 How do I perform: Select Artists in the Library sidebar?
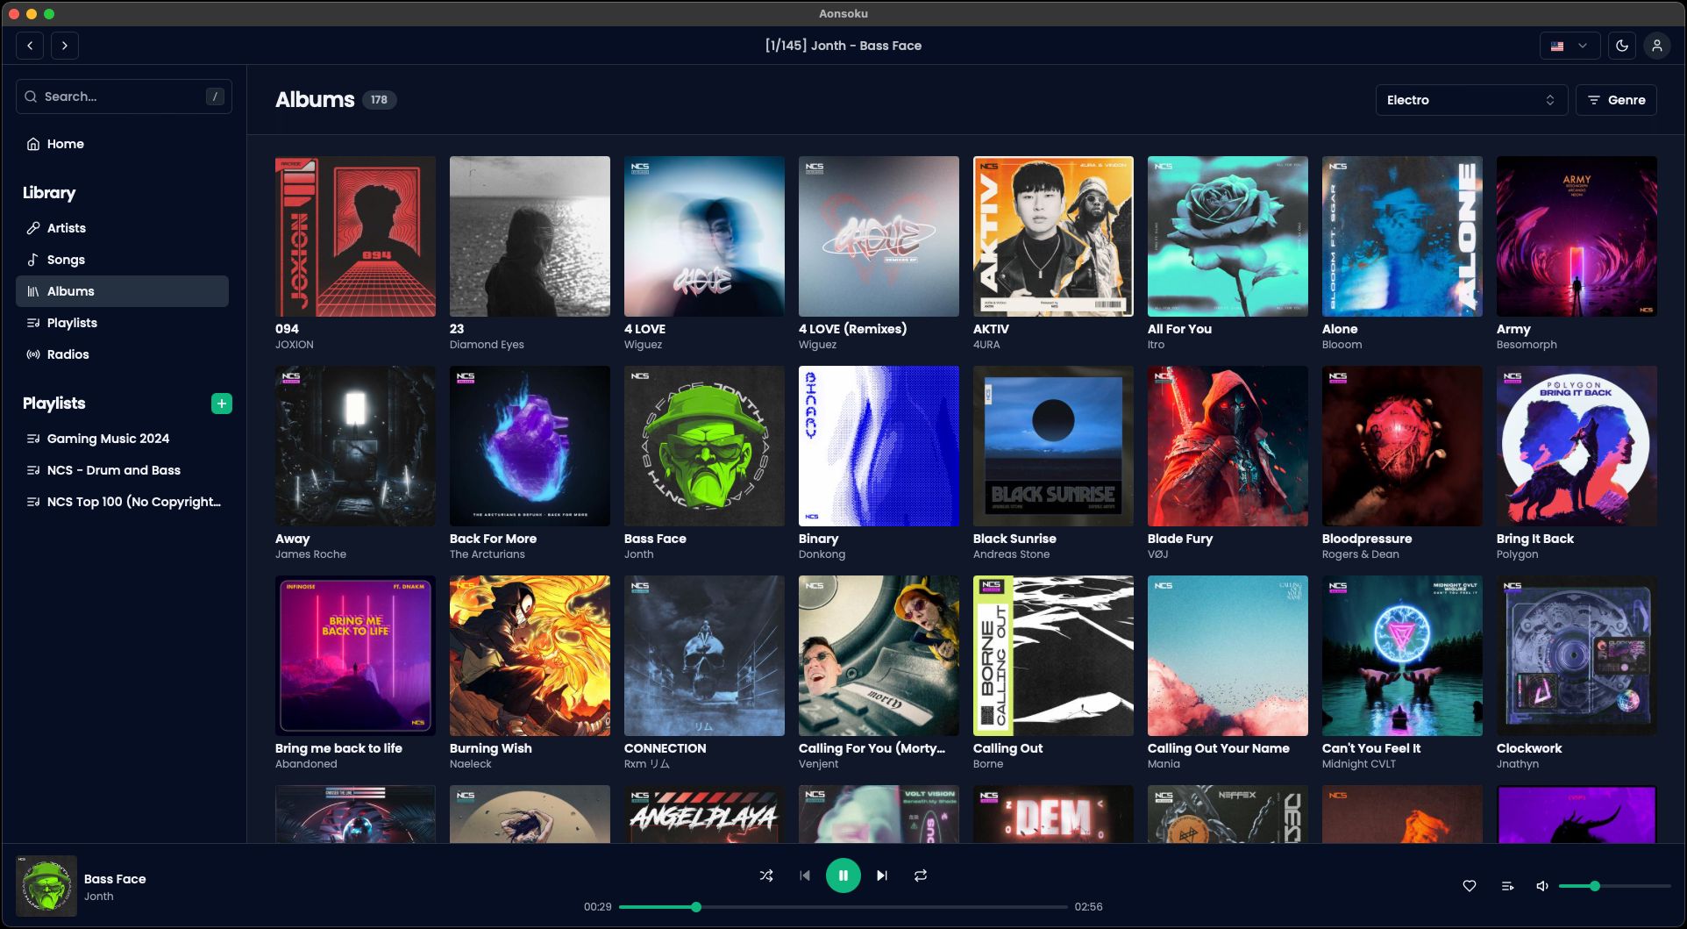67,227
